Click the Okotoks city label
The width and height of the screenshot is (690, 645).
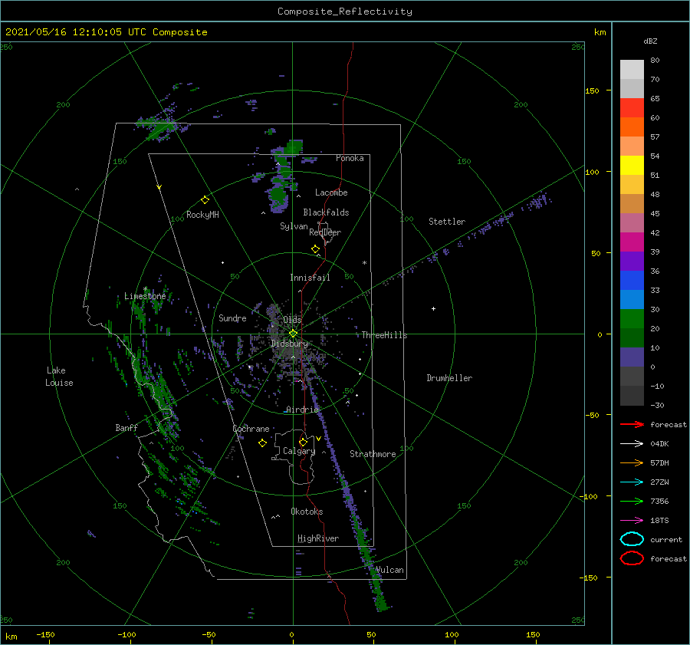307,512
